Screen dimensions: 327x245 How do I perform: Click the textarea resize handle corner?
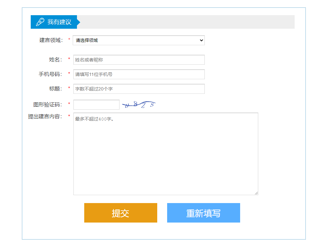click(x=256, y=193)
